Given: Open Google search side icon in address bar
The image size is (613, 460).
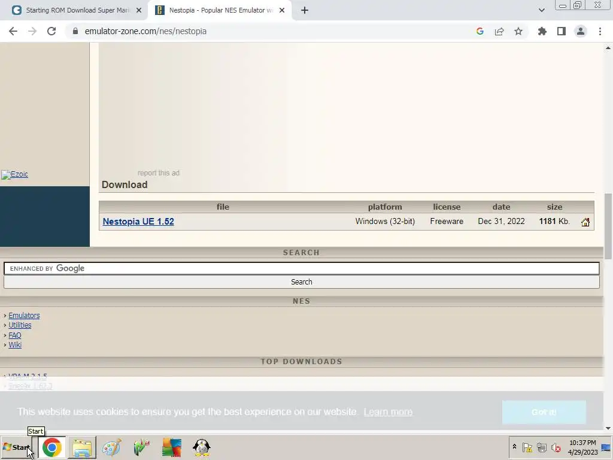Looking at the screenshot, I should [480, 31].
